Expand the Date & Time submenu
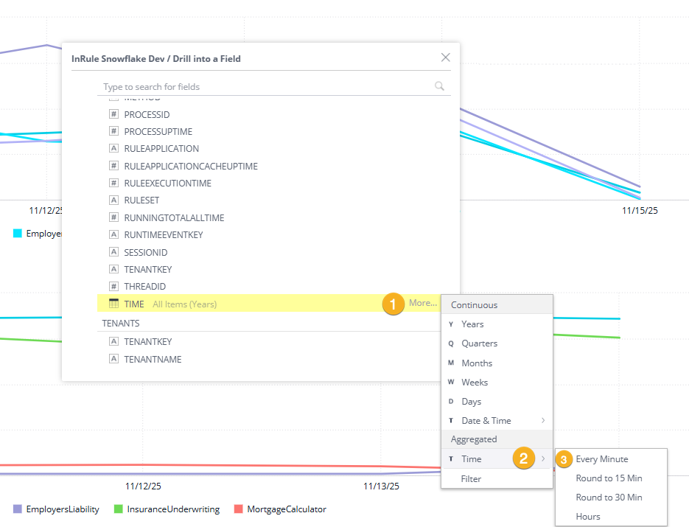Viewport: 689px width, 527px height. (543, 420)
